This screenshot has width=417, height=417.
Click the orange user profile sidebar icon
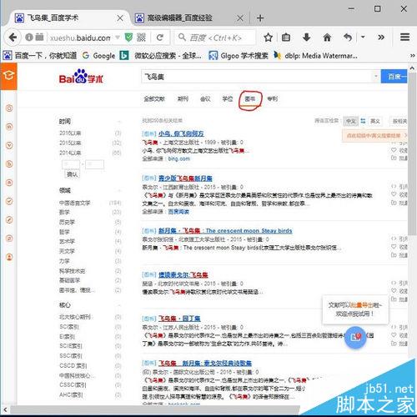[x=9, y=257]
